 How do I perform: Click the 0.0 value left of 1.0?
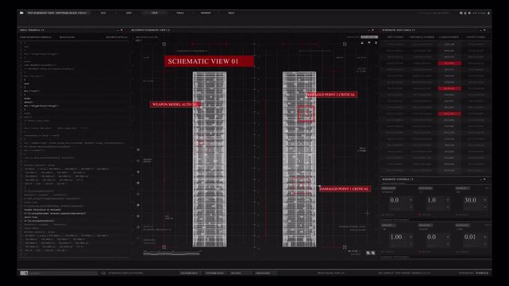(395, 200)
